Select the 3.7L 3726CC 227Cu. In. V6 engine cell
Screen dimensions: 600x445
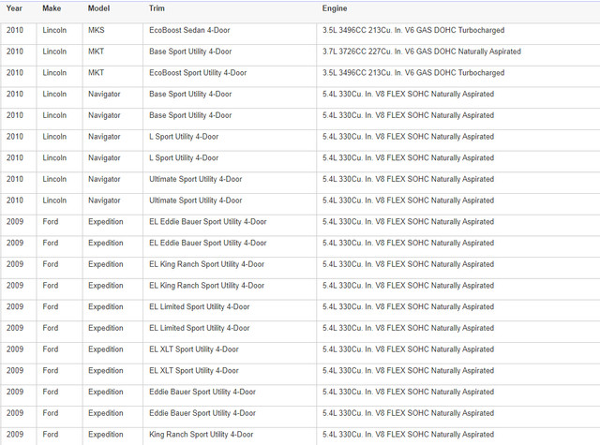click(x=421, y=52)
